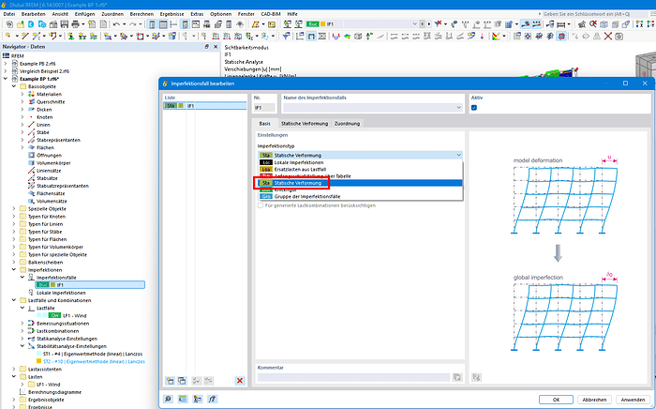Open the load case selector dropdown in toolbar
The width and height of the screenshot is (656, 409).
414,24
